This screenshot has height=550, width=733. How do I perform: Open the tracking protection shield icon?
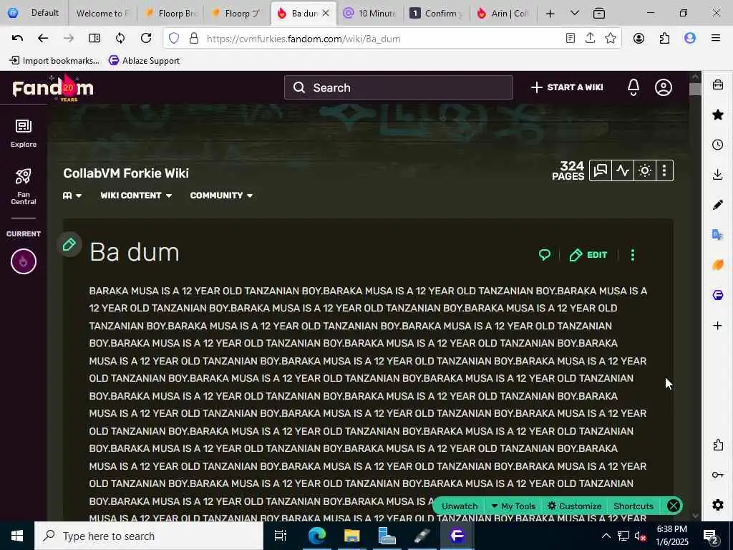174,39
